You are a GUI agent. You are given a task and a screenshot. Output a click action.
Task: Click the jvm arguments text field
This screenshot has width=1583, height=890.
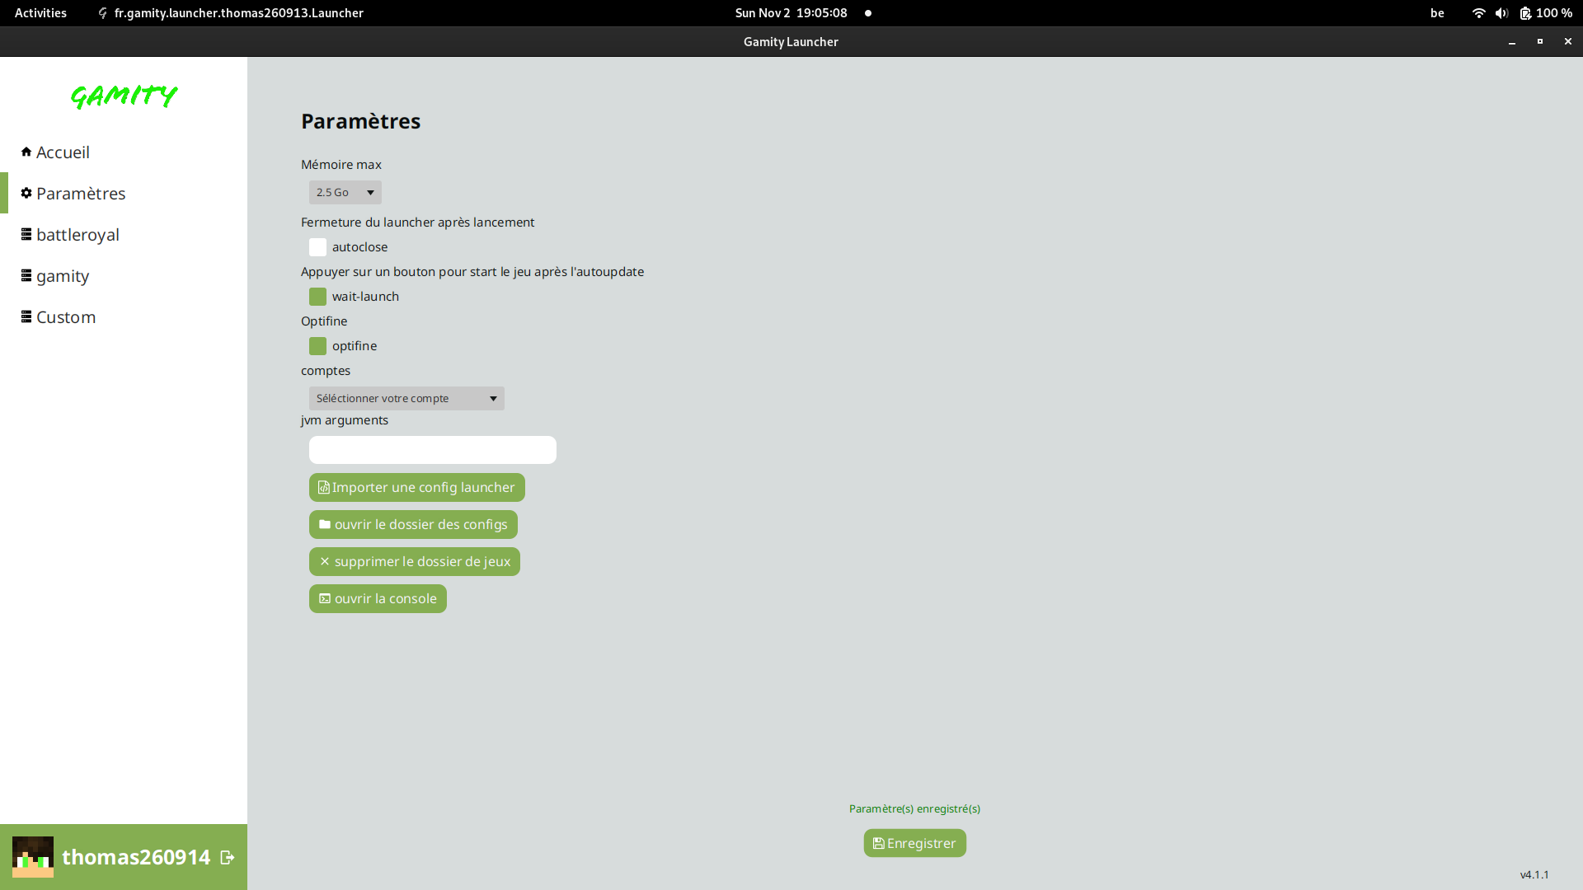[x=432, y=450]
